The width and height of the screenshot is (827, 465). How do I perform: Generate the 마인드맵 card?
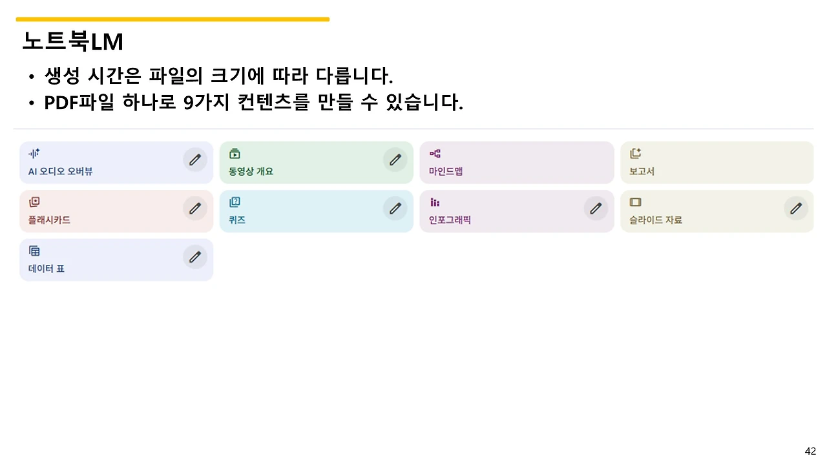tap(517, 163)
